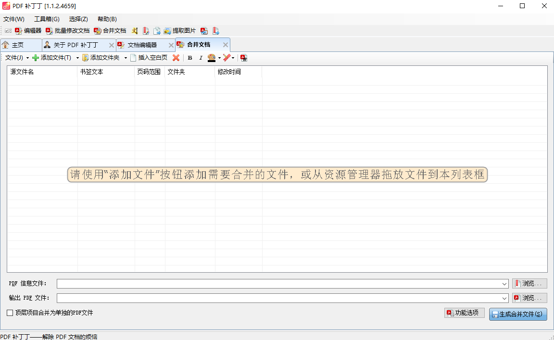Click 合并文档 in the main toolbar

pos(110,31)
